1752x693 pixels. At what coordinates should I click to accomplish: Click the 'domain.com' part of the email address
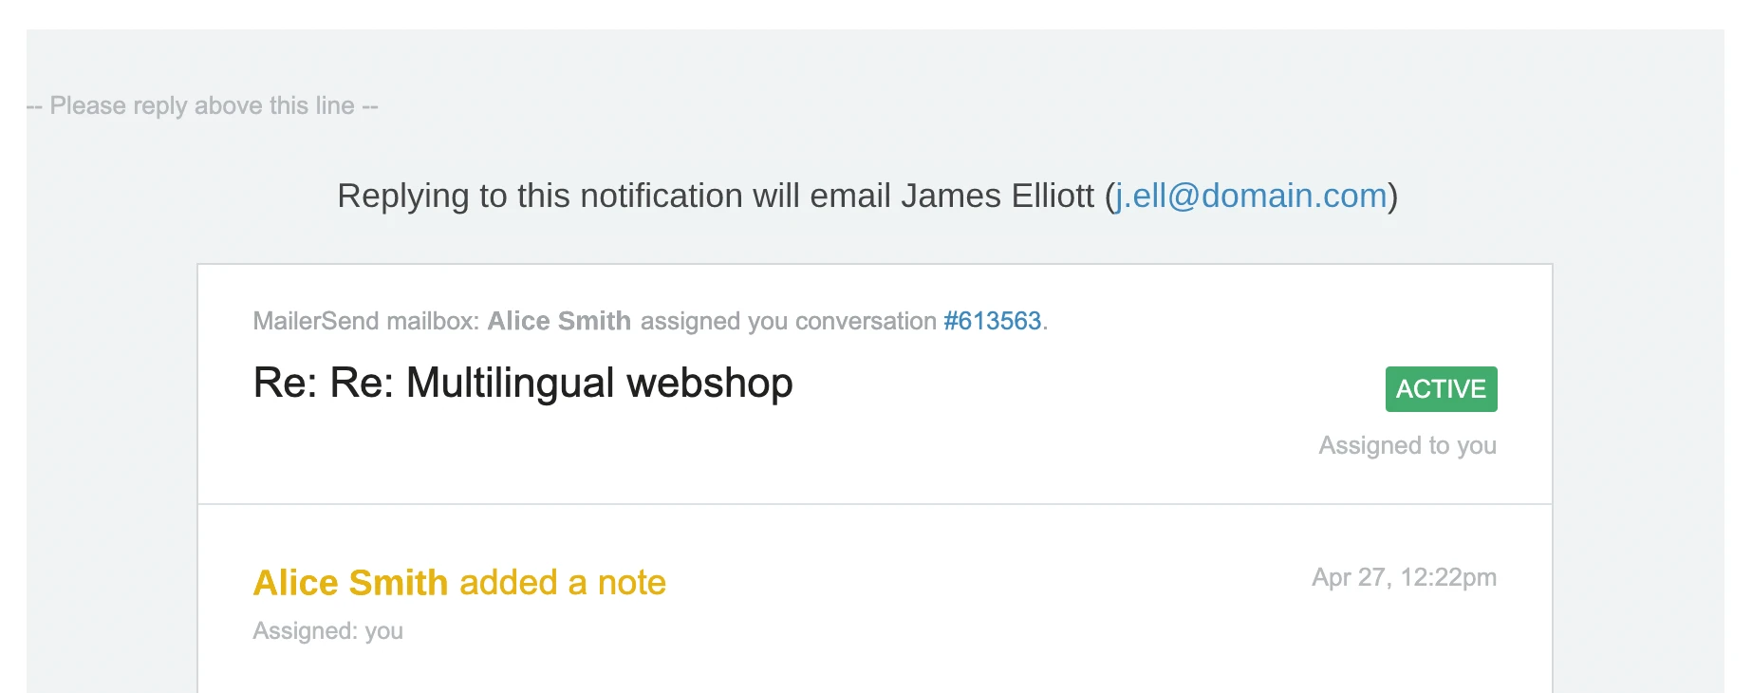coord(1294,196)
